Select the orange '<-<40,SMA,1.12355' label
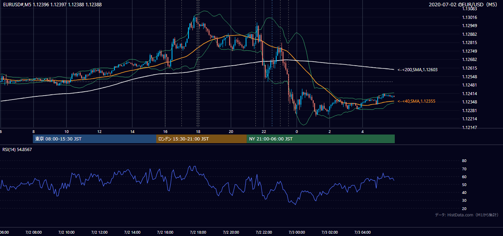The width and height of the screenshot is (503, 236). (x=416, y=101)
